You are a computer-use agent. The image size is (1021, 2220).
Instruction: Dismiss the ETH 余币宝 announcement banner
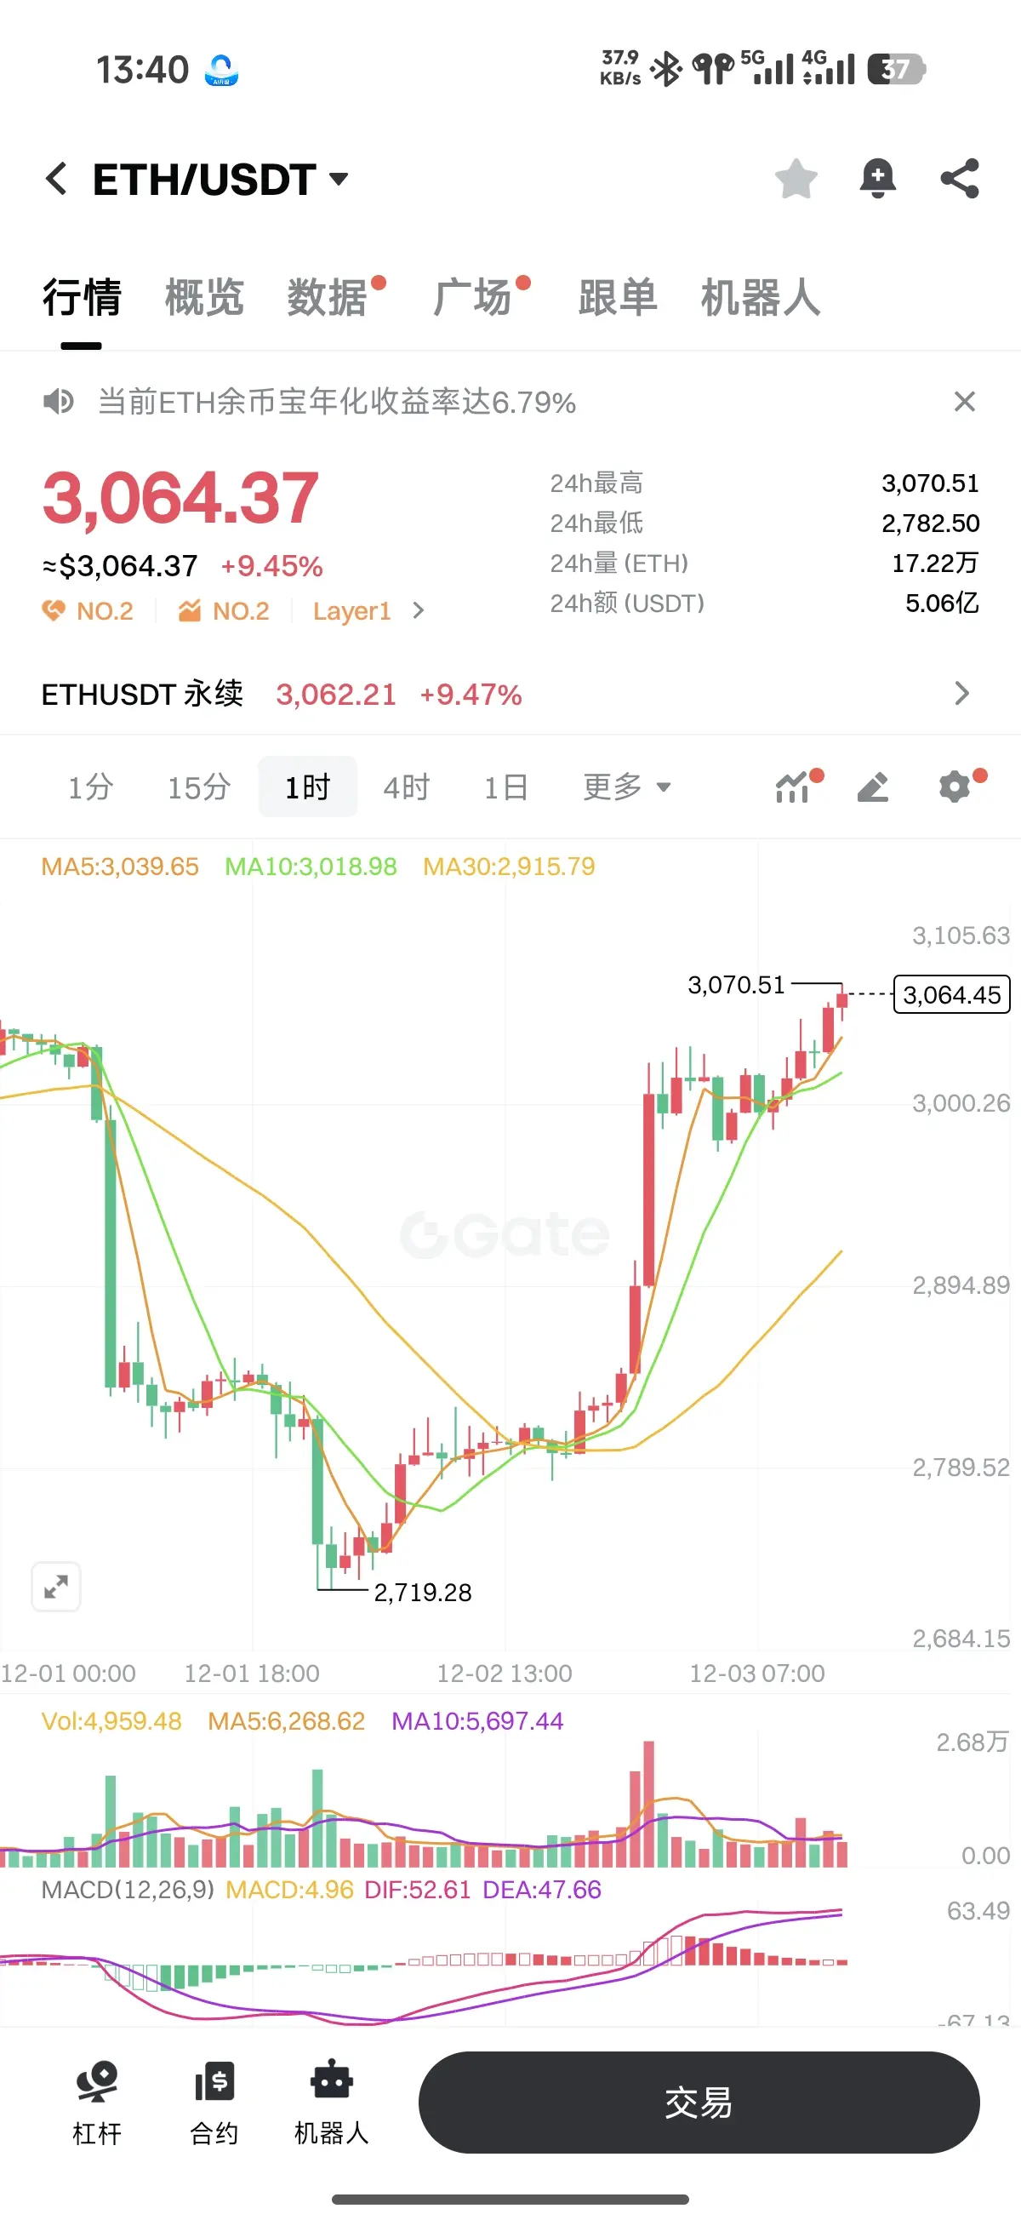point(965,402)
